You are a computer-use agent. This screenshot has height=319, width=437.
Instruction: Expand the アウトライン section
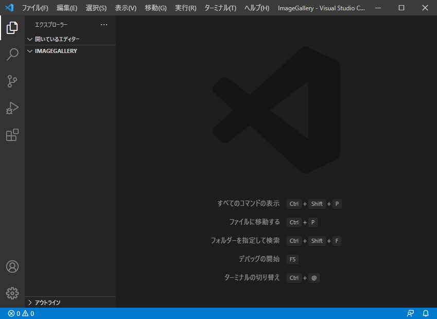tap(70, 303)
